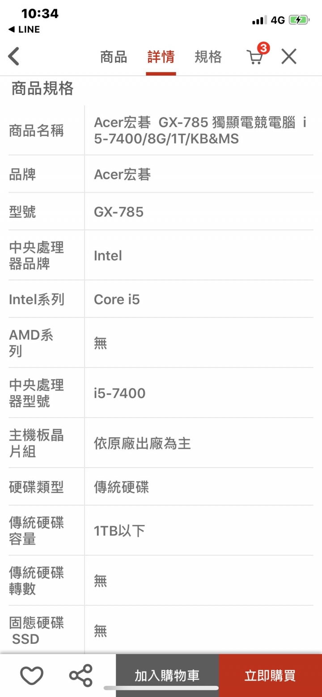Image resolution: width=322 pixels, height=697 pixels.
Task: Add product to favorites heart icon
Action: [32, 676]
